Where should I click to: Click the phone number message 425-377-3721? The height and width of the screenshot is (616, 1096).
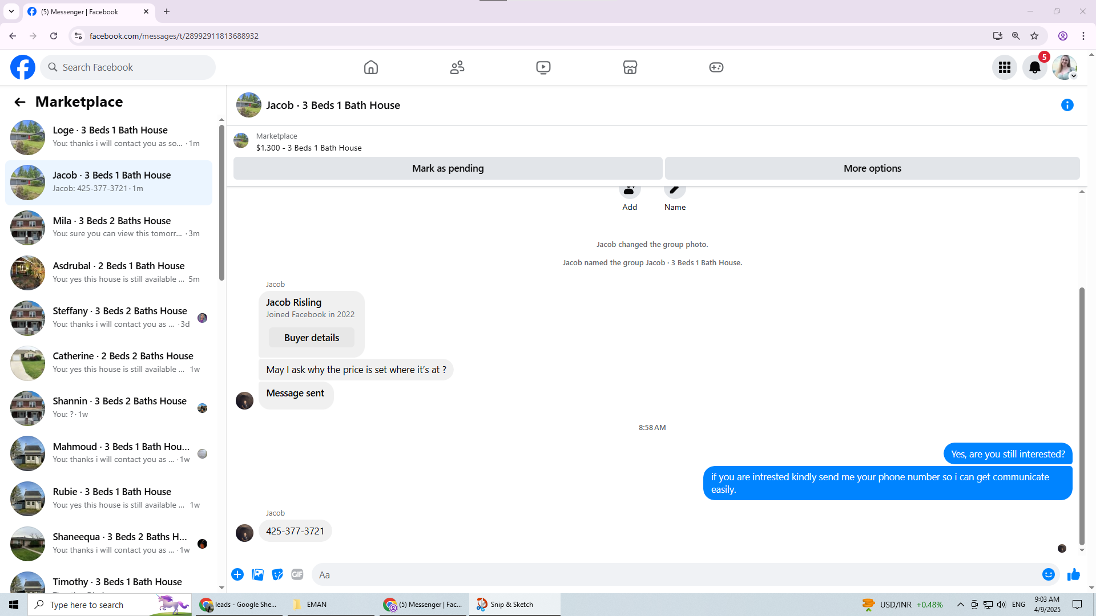[x=295, y=531]
